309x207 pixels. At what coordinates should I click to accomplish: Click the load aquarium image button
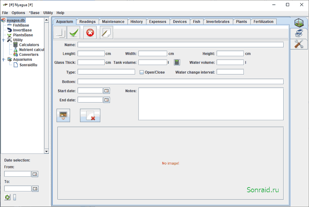tap(63, 115)
